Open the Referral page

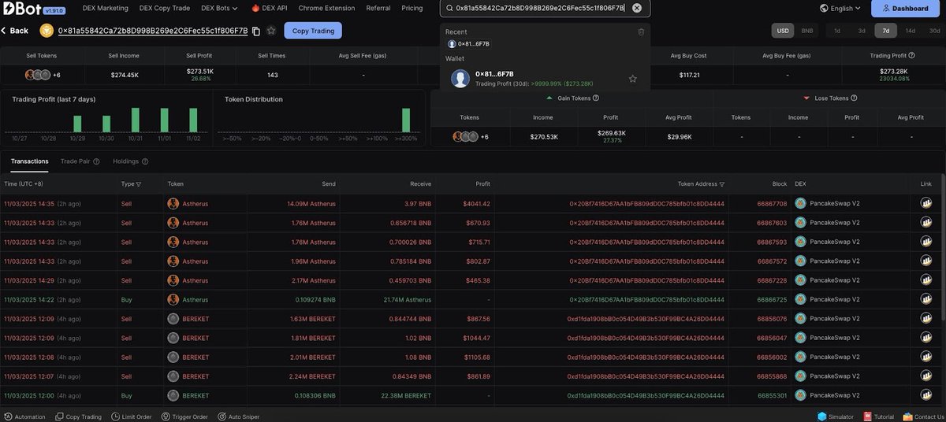(378, 8)
